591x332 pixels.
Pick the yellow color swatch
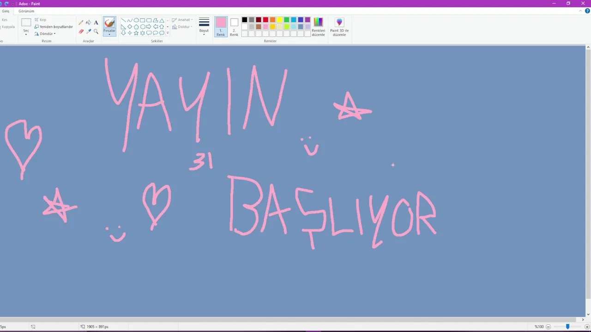(280, 20)
